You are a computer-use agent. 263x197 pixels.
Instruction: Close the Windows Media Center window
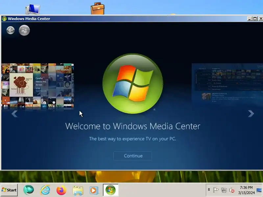pyautogui.click(x=260, y=19)
